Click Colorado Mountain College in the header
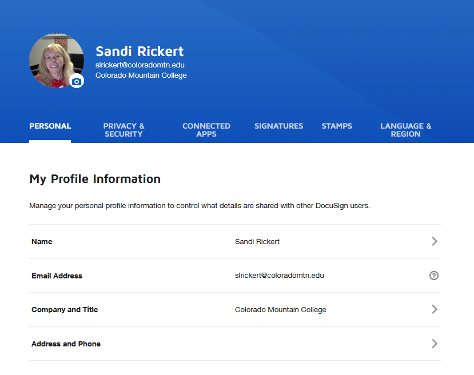The height and width of the screenshot is (375, 474). tap(141, 75)
